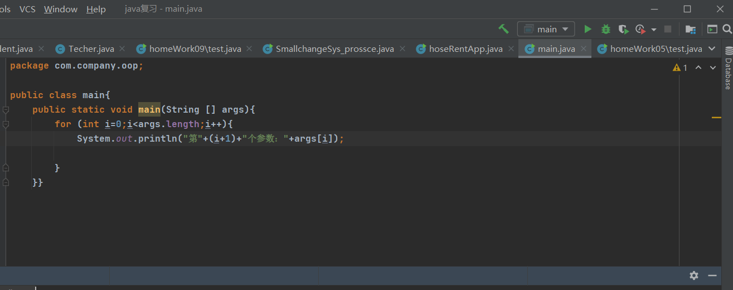Click the yellow warning stripe marker

[x=716, y=118]
